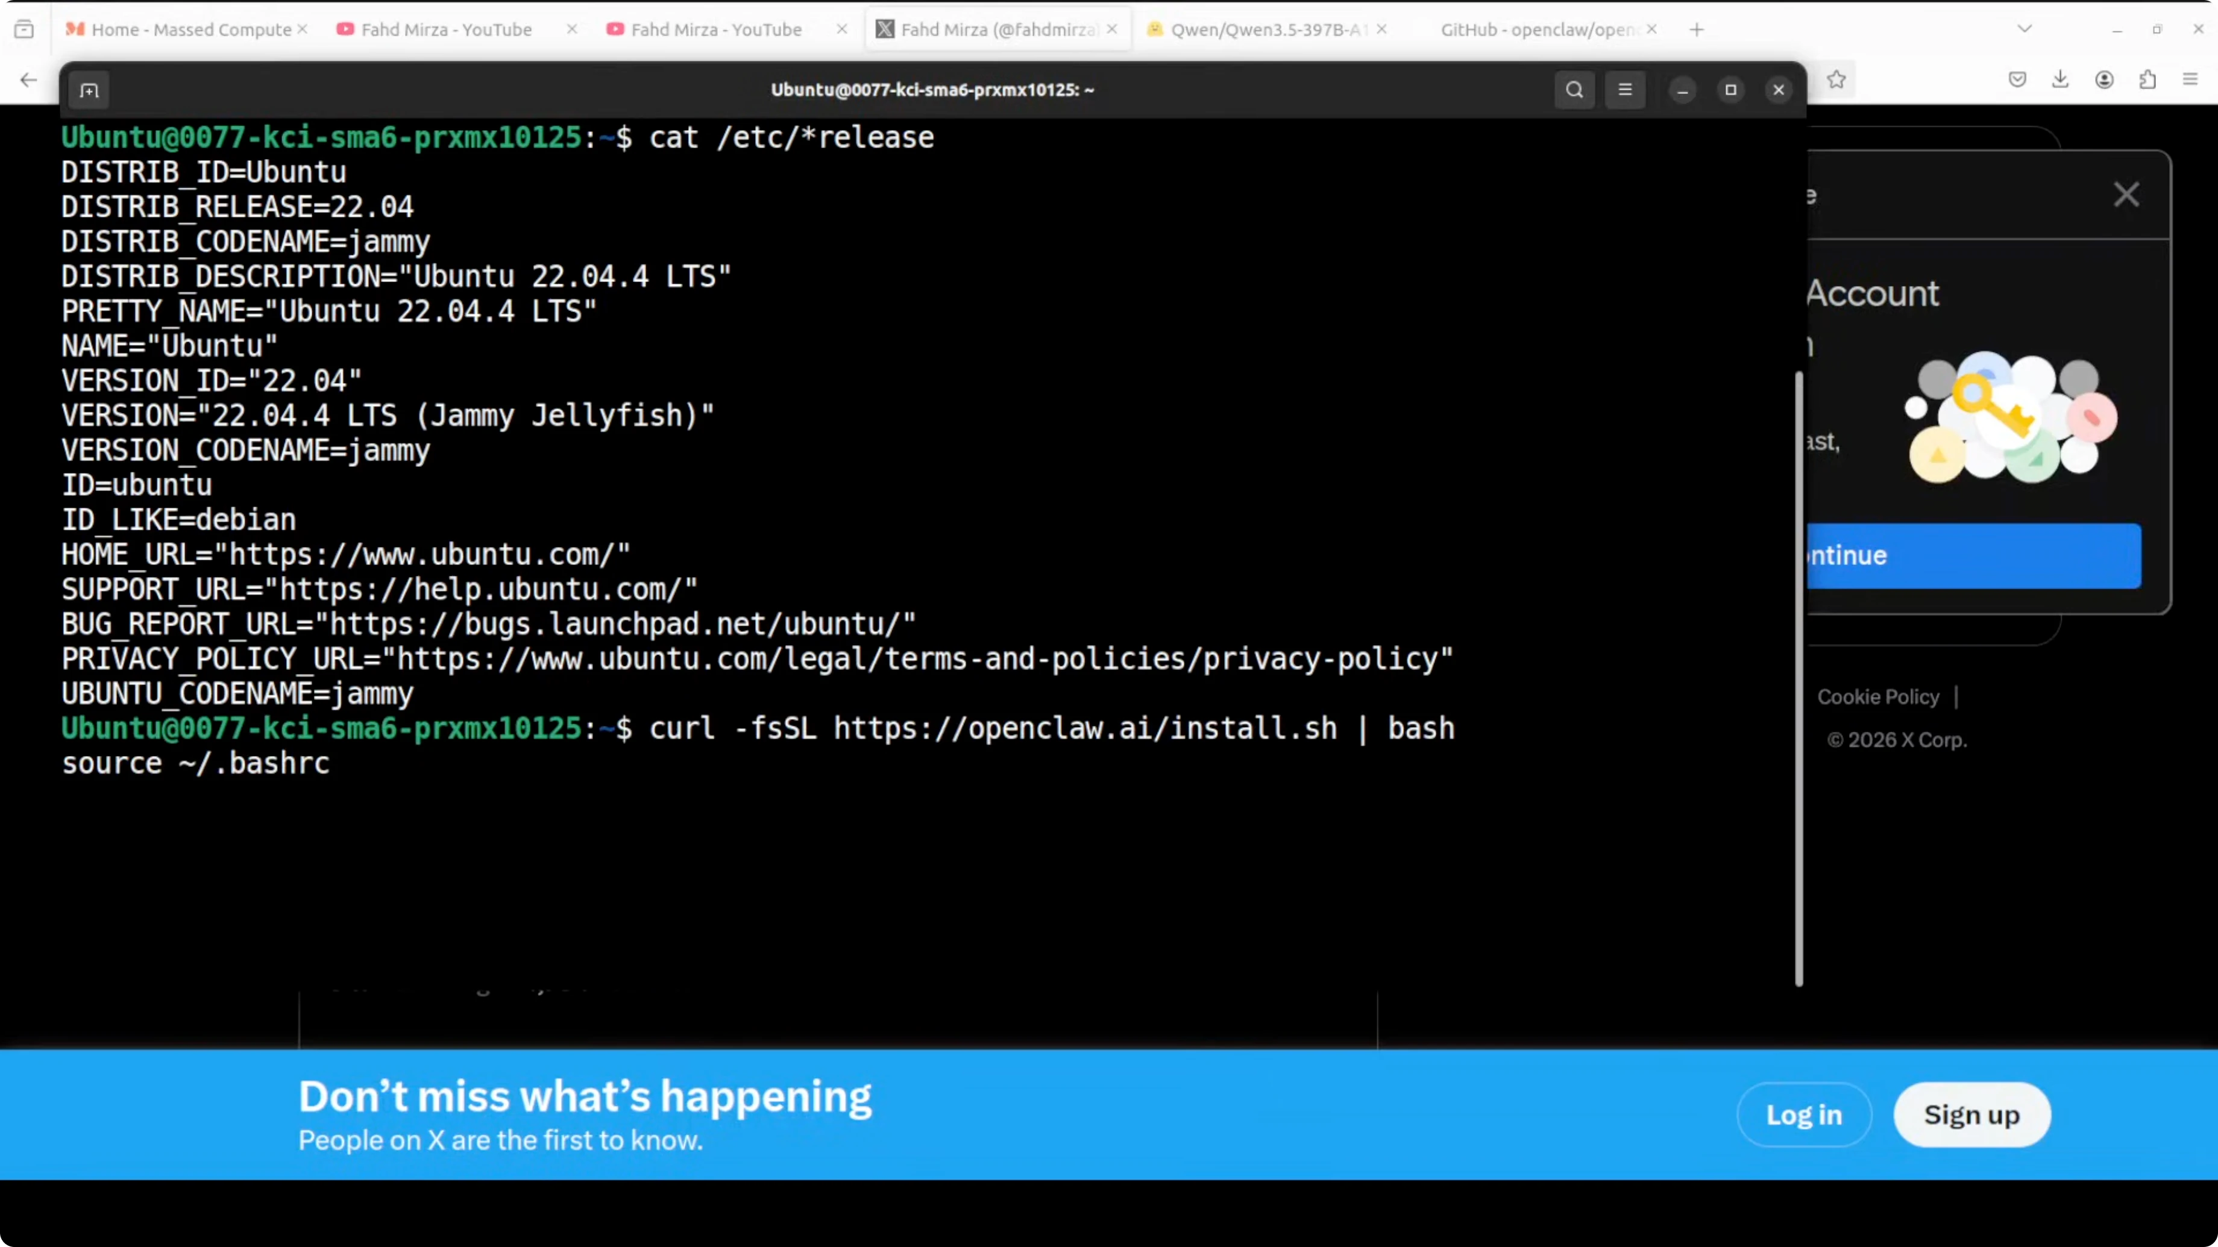Click the terminal vertical scrollbar
This screenshot has height=1247, width=2218.
click(1799, 680)
